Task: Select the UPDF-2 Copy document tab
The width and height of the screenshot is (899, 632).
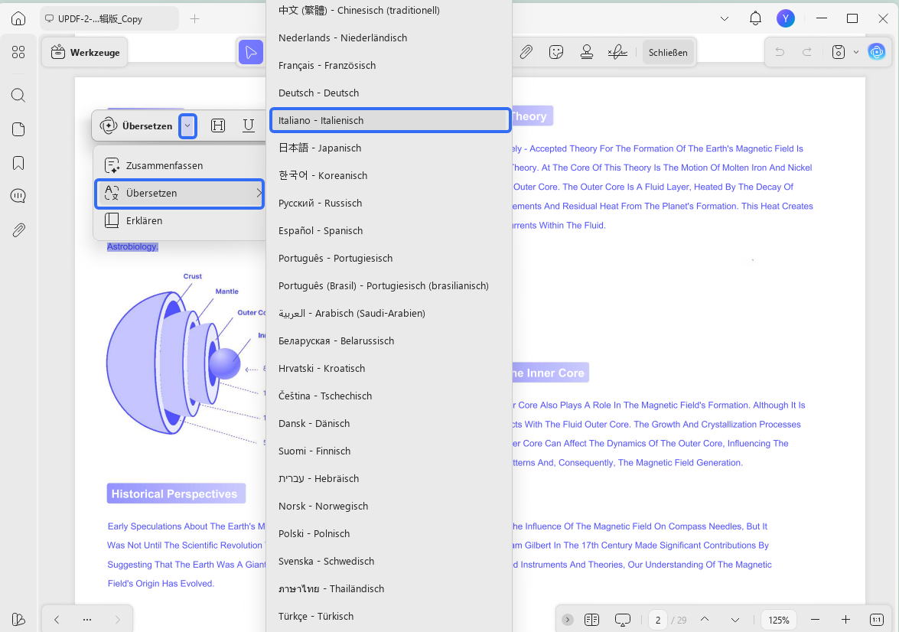Action: [x=109, y=19]
